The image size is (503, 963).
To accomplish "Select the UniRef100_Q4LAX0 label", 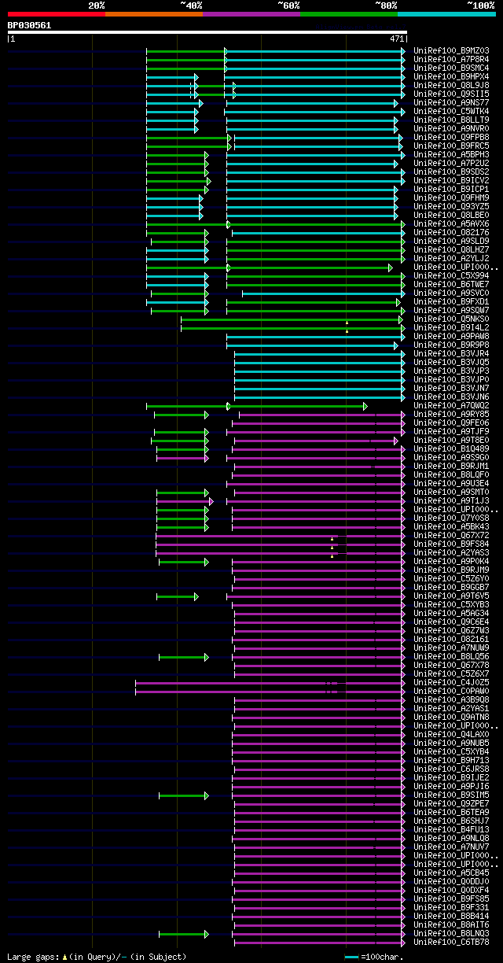I will (451, 735).
